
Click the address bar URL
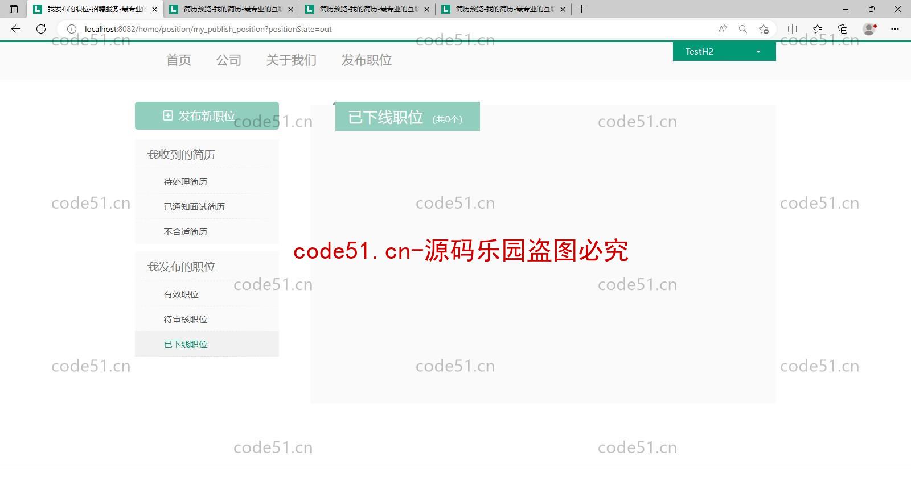click(208, 29)
